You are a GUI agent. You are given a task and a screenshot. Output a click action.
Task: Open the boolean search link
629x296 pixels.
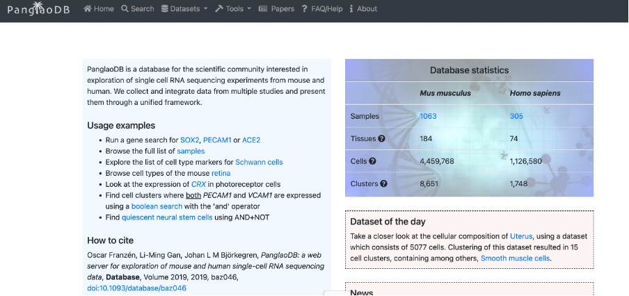157,206
